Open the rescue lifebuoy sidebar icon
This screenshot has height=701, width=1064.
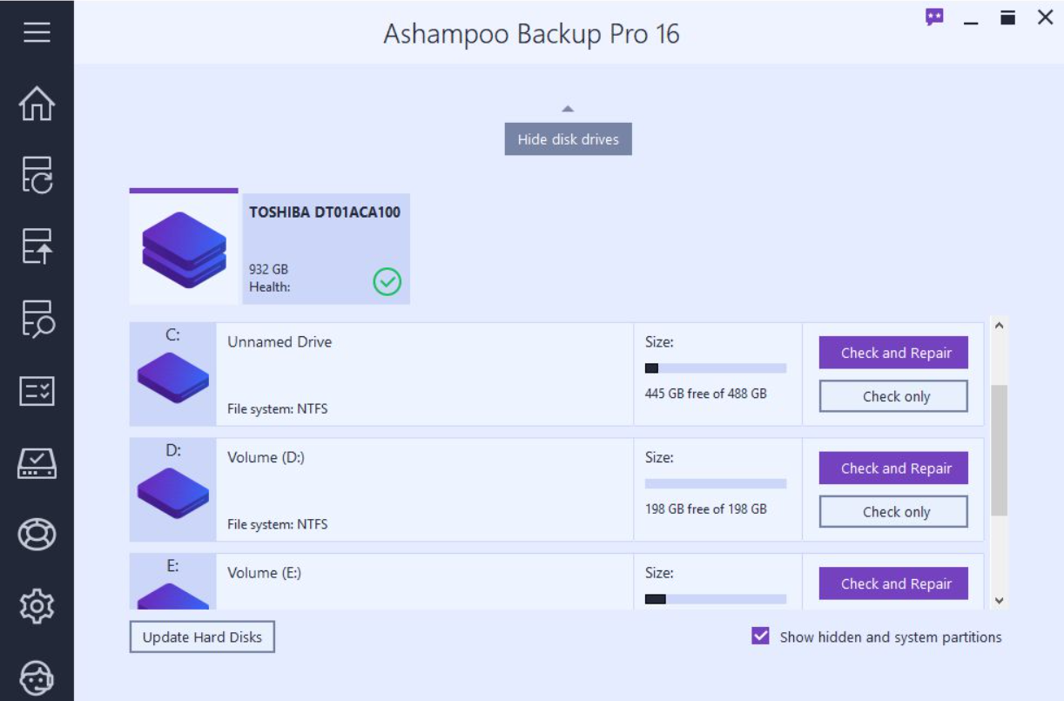click(37, 534)
